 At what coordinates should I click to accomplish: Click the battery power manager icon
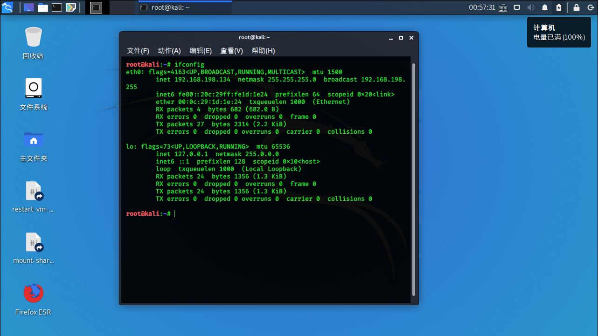pos(558,7)
